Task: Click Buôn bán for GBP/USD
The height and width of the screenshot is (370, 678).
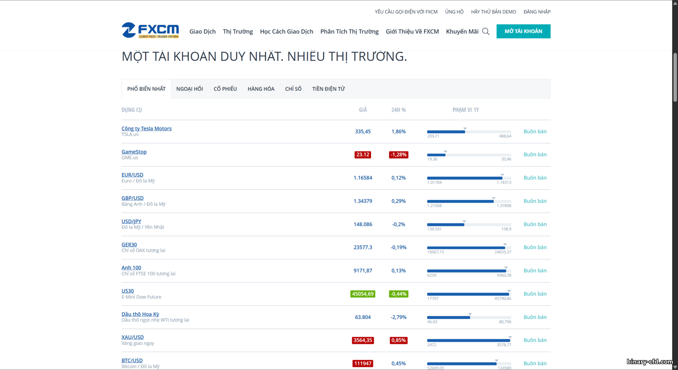Action: [535, 201]
